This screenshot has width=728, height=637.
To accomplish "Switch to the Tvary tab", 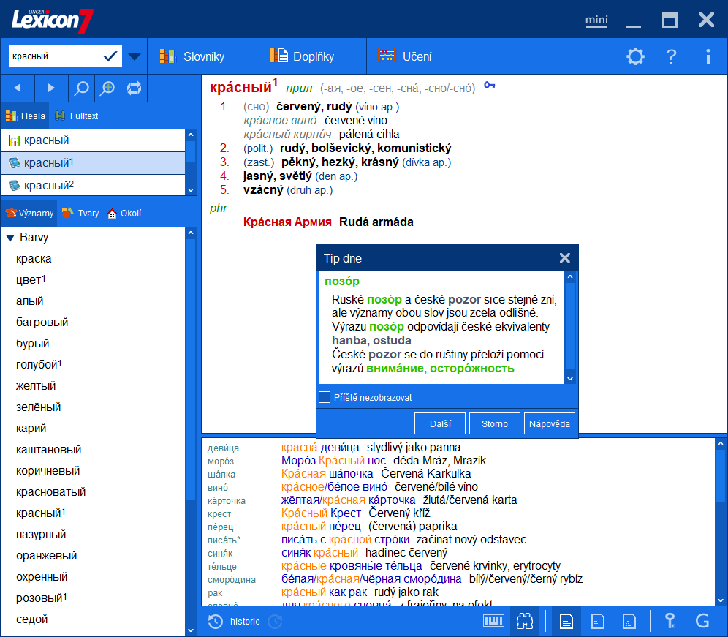I will coord(81,214).
